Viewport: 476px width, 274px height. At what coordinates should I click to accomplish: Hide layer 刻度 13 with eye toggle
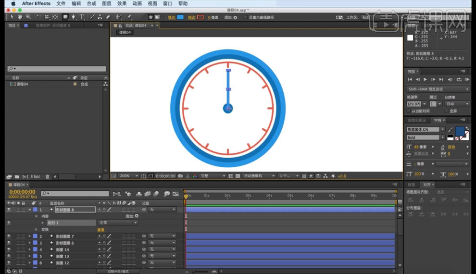9,256
